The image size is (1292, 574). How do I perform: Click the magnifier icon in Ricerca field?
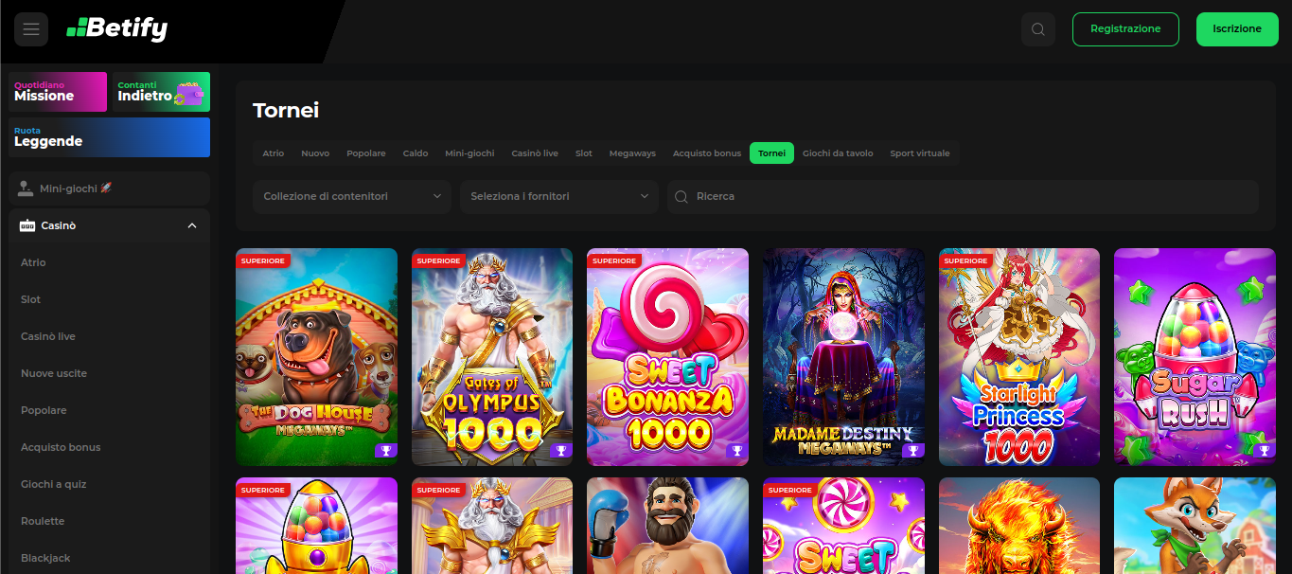pos(681,196)
